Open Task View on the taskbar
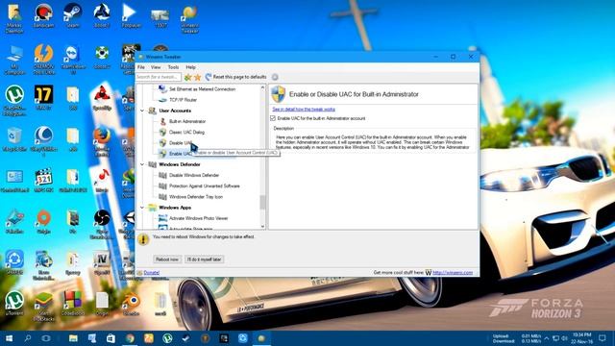Image resolution: width=615 pixels, height=346 pixels. click(x=46, y=338)
